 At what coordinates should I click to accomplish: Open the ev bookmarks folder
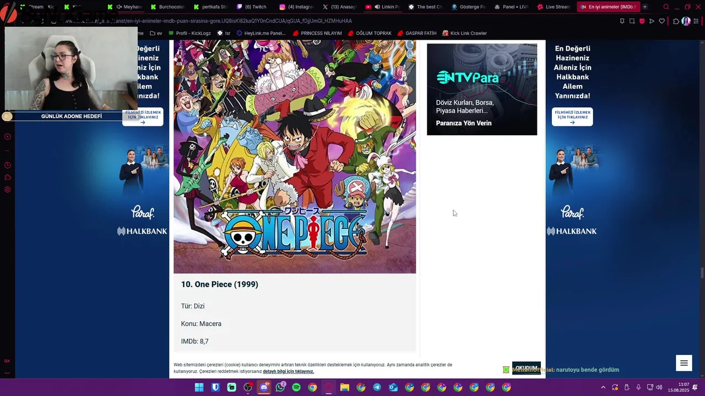pyautogui.click(x=156, y=33)
